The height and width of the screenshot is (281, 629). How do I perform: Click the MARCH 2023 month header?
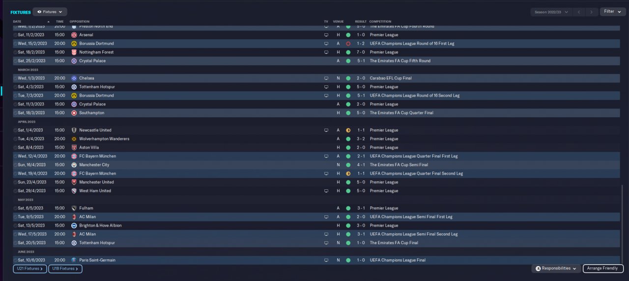tap(28, 70)
